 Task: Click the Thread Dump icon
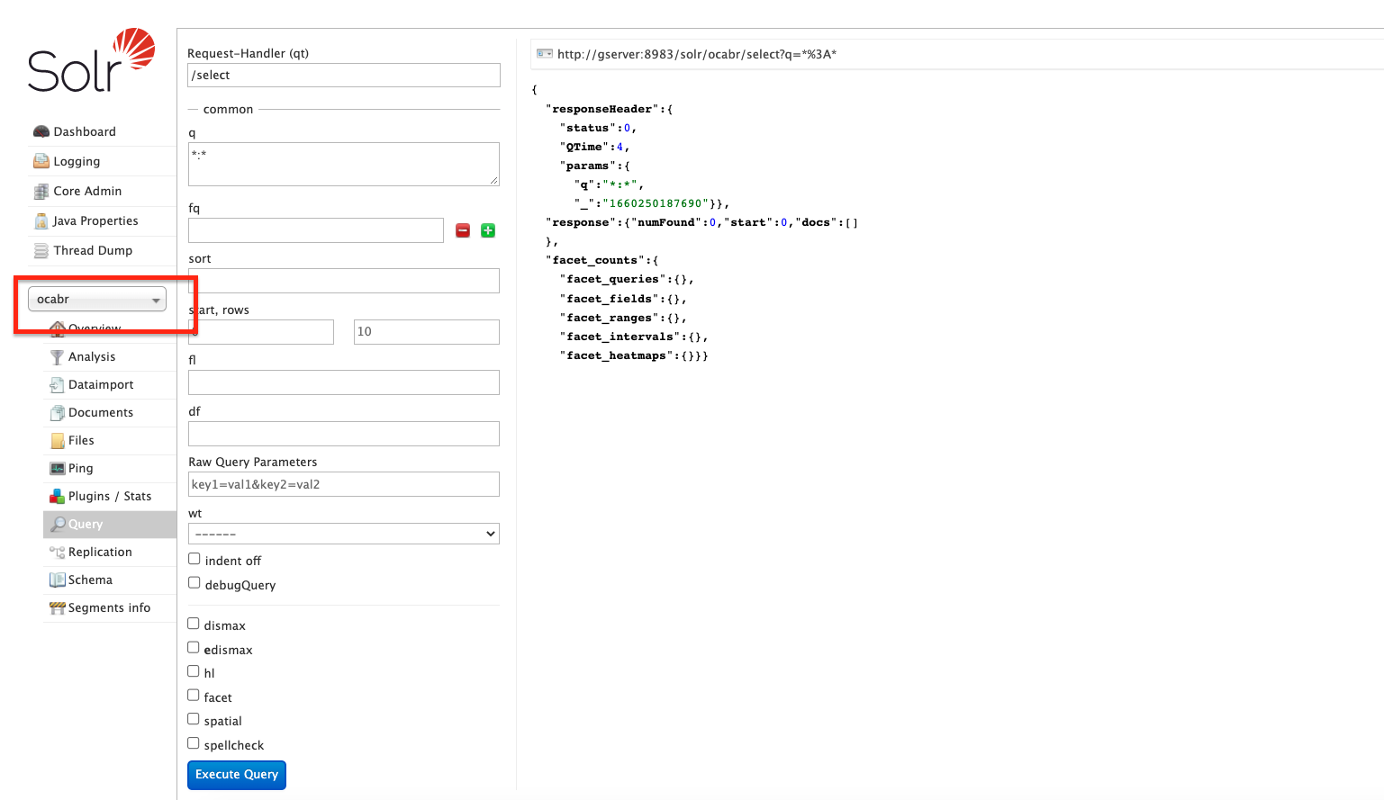[x=41, y=250]
